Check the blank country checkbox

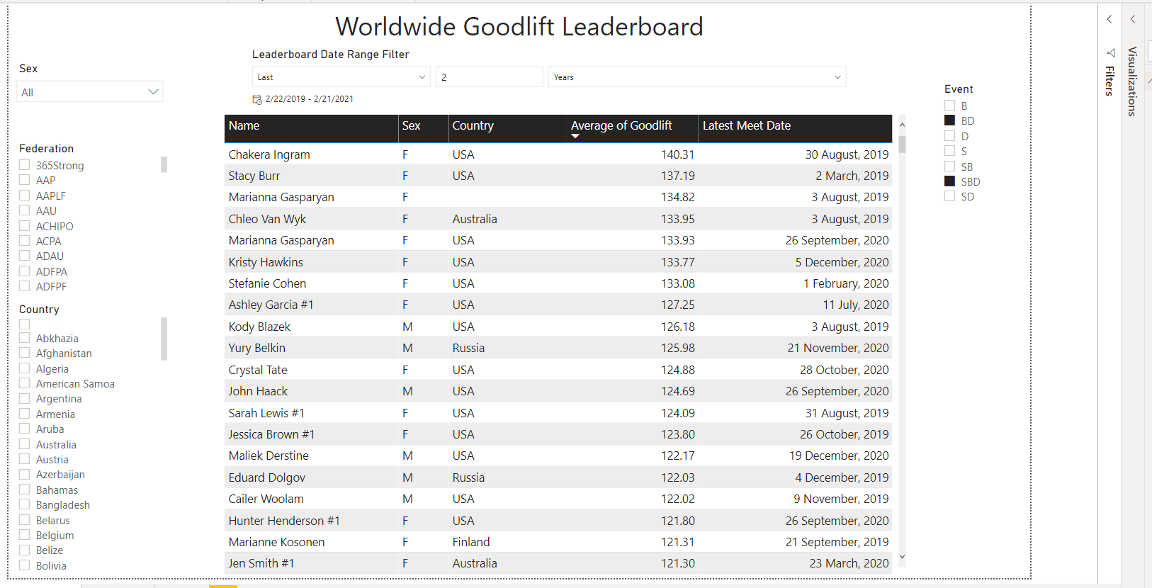coord(24,324)
